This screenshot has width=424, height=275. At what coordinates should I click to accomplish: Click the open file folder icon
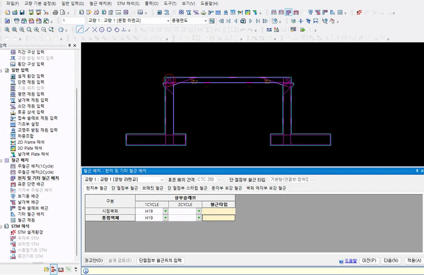15,12
